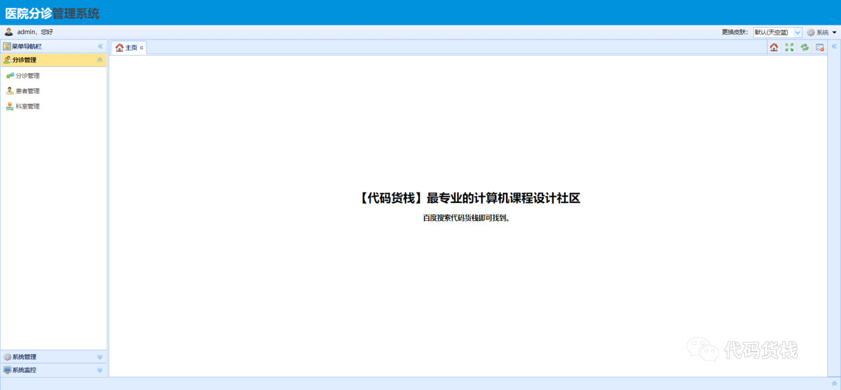Click the green fullscreen arrows icon
Screen dimensions: 841x390
[789, 47]
